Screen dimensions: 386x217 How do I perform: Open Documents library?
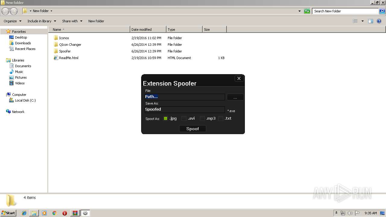pyautogui.click(x=23, y=66)
